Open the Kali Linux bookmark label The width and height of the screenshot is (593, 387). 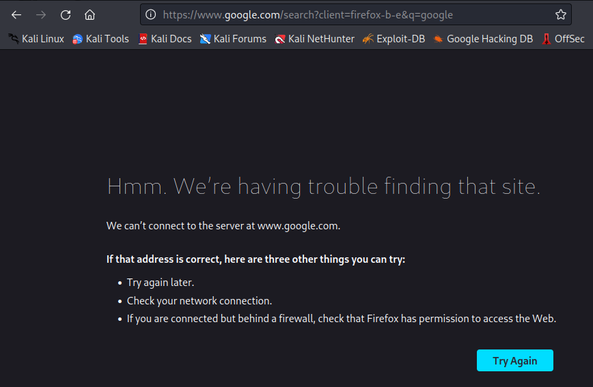(x=43, y=39)
